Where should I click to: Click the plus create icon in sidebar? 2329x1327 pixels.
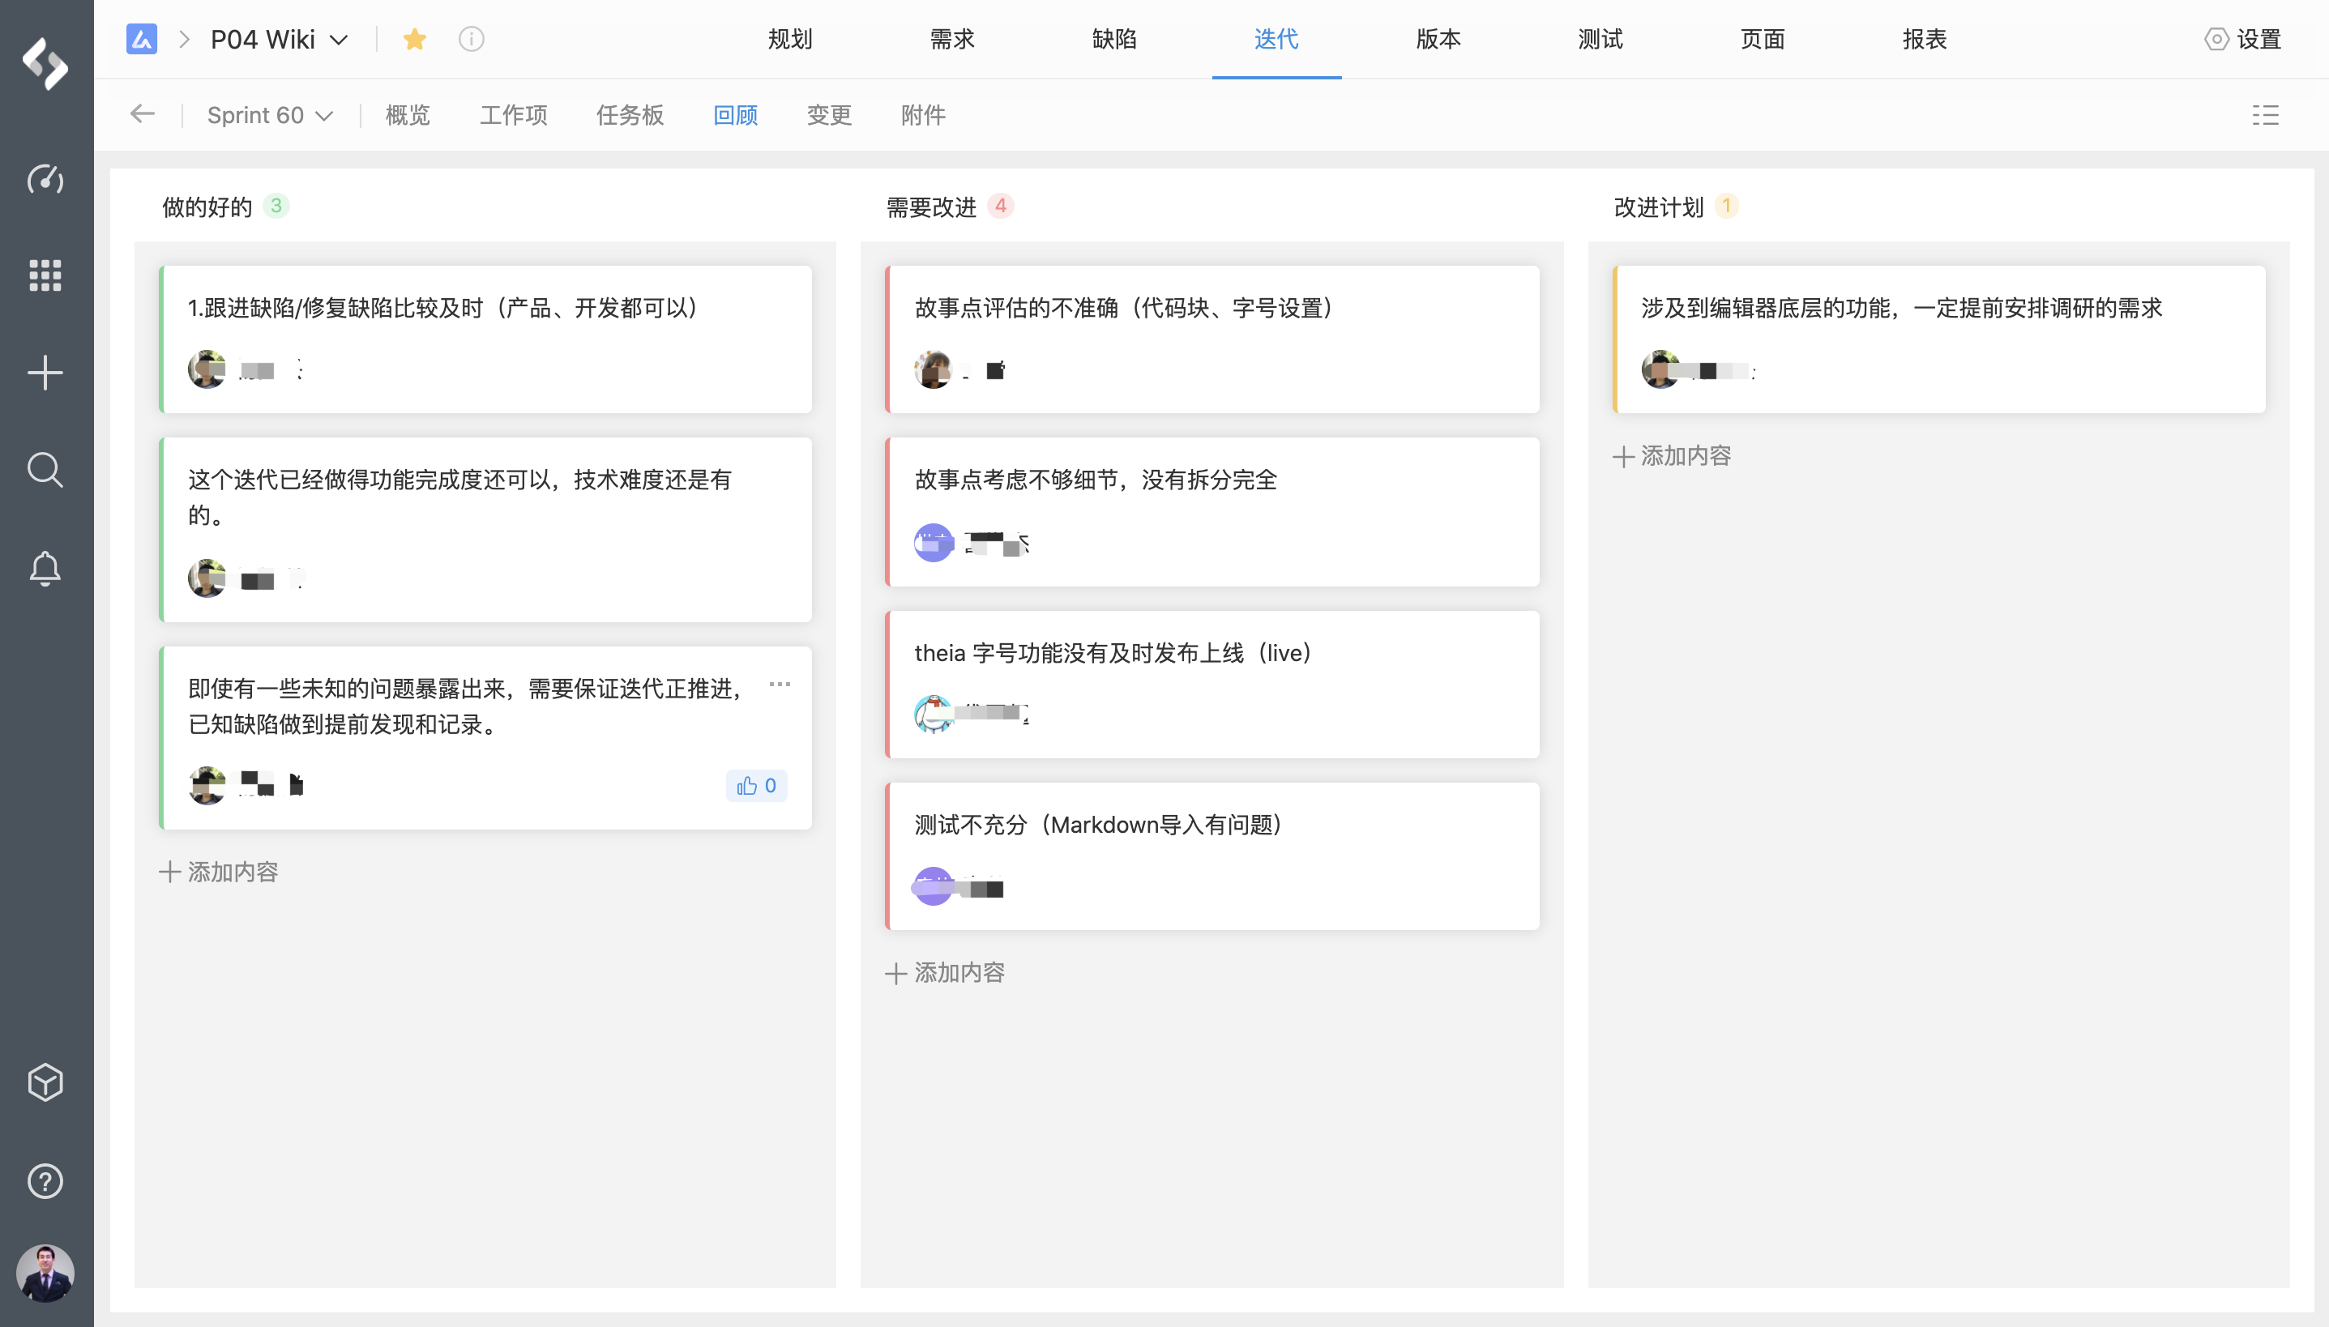[45, 373]
